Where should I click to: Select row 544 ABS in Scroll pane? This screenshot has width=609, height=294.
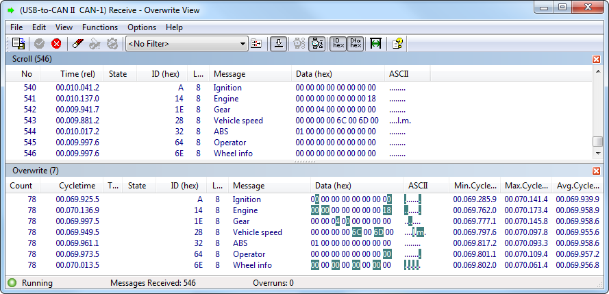pos(299,132)
